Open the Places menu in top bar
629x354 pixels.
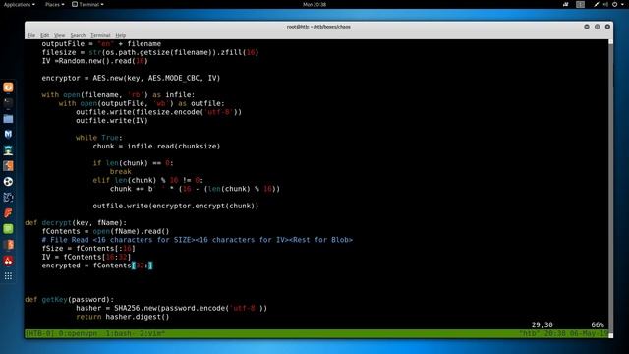point(55,4)
